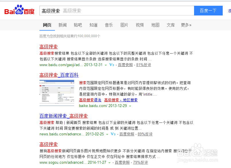Click the 高级搜索语法 sublink

[x=90, y=100]
